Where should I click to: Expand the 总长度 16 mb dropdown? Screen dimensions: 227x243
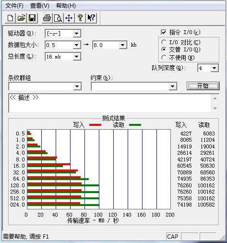click(77, 57)
